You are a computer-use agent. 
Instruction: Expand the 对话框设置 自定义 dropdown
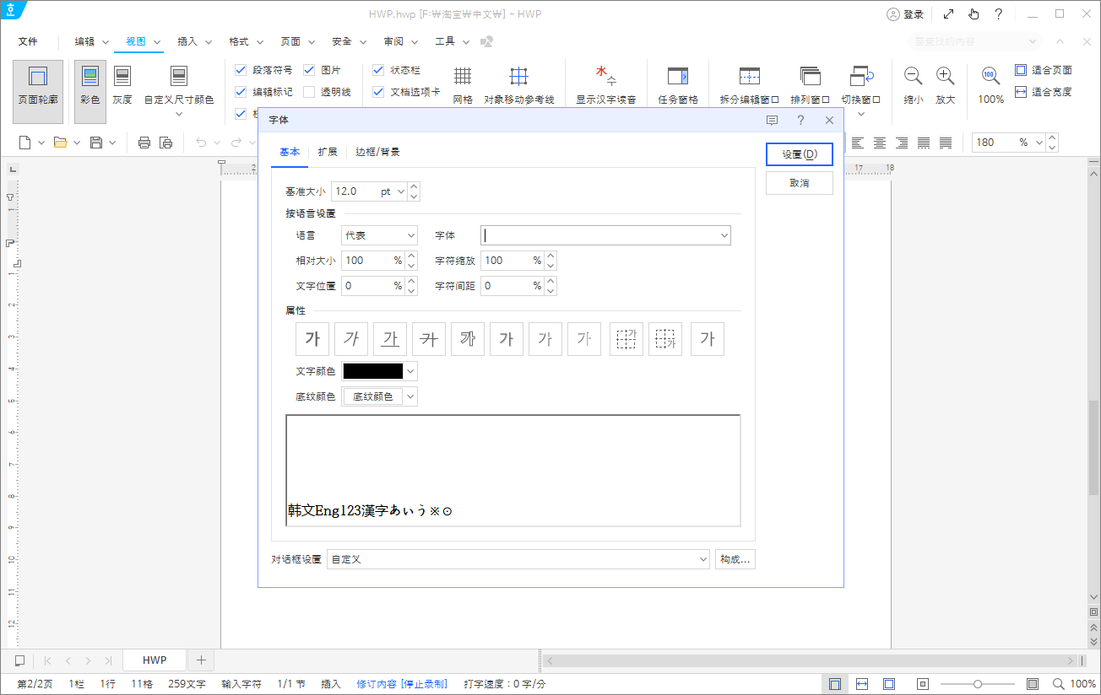(518, 559)
